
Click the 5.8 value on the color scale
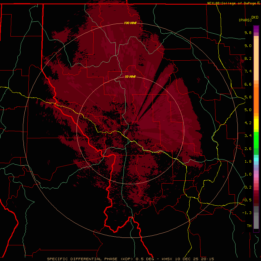pos(248,97)
